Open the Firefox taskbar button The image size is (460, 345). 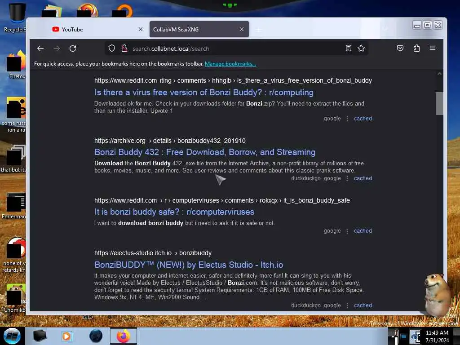124,336
